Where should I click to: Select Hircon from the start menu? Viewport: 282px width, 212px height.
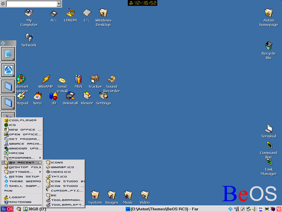22,153
